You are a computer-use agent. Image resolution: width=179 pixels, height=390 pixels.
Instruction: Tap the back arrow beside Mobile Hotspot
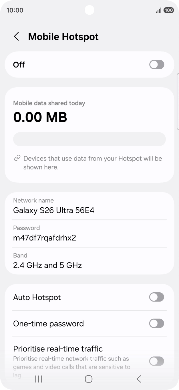(16, 37)
